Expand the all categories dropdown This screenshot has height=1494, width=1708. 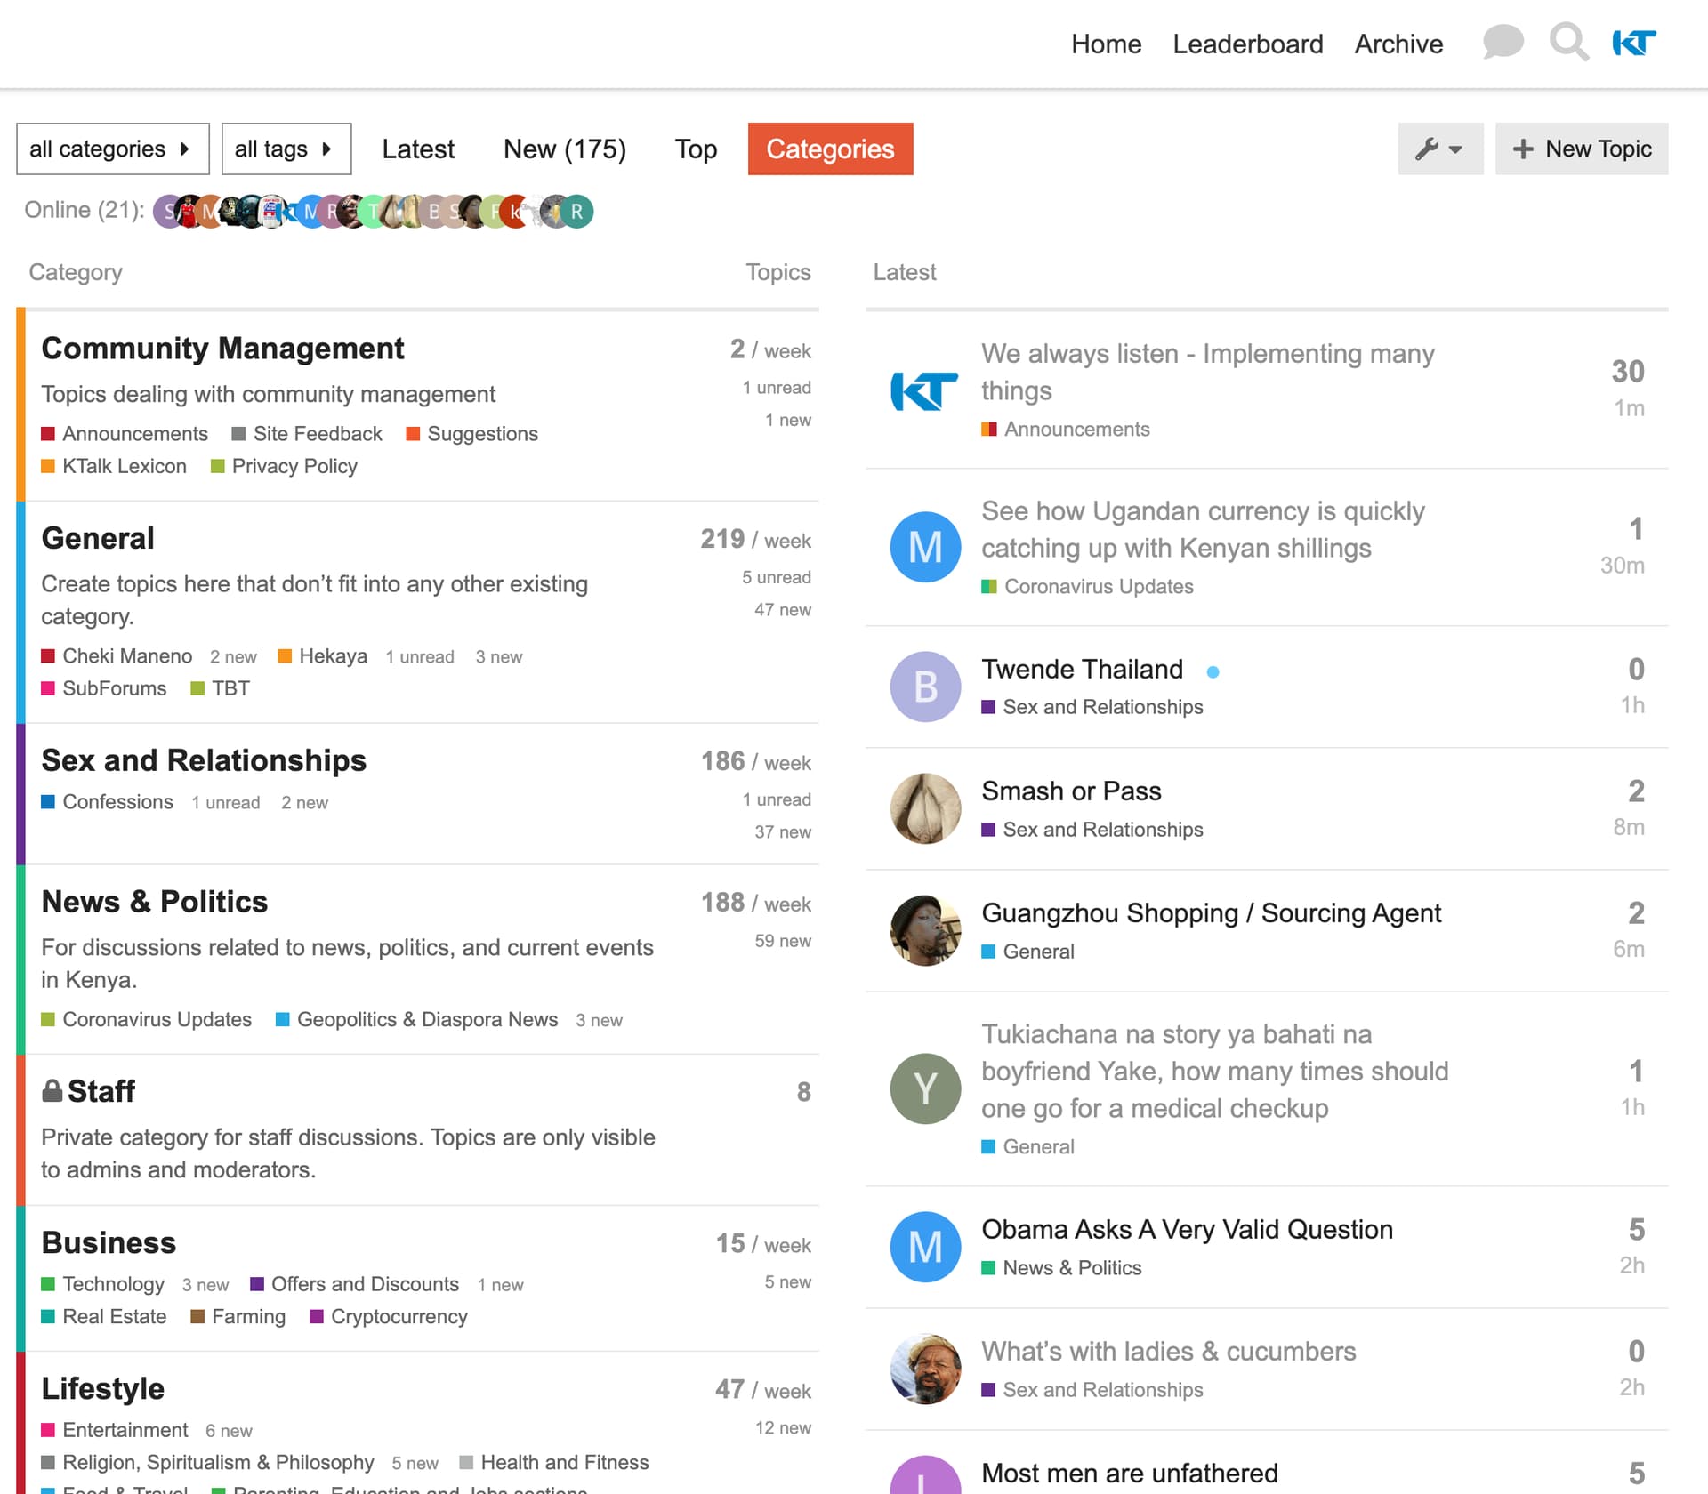(112, 149)
